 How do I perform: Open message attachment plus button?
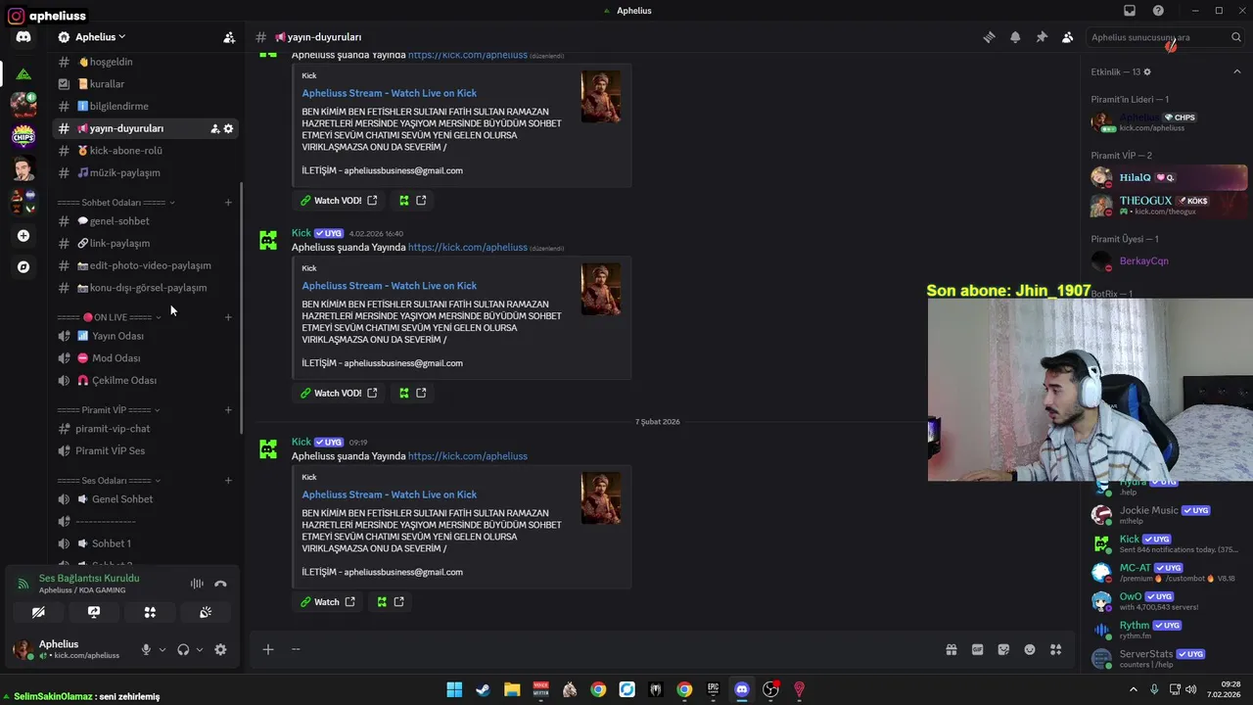267,649
